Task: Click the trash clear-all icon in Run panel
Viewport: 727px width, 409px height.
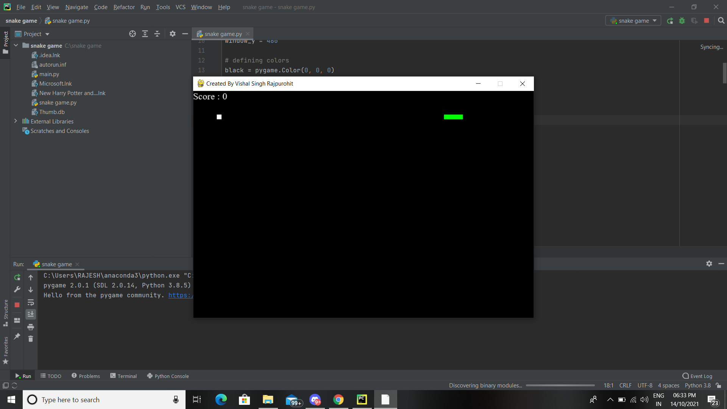Action: pos(31,339)
